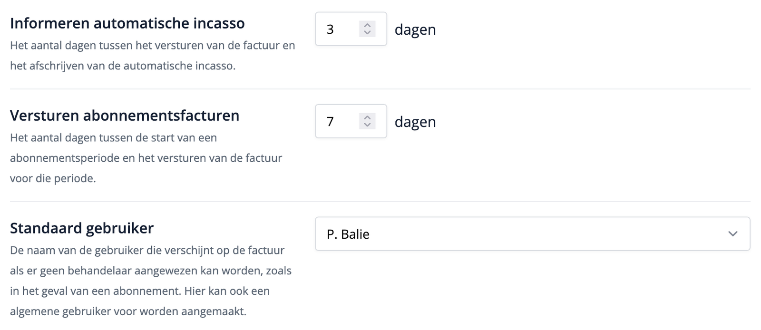Click dagen label next to the incasso stepper
This screenshot has width=761, height=330.
point(415,29)
